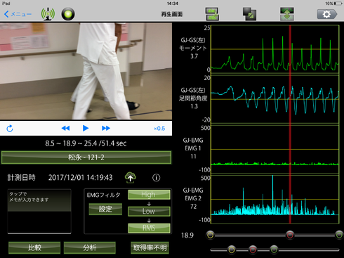The height and width of the screenshot is (258, 344).
Task: Tap the GJ-GS(左) 足関節角度 graph
Action: pyautogui.click(x=275, y=99)
